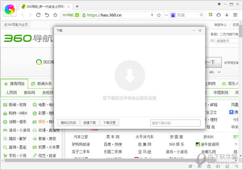Click 活期·借条 category

point(15,122)
